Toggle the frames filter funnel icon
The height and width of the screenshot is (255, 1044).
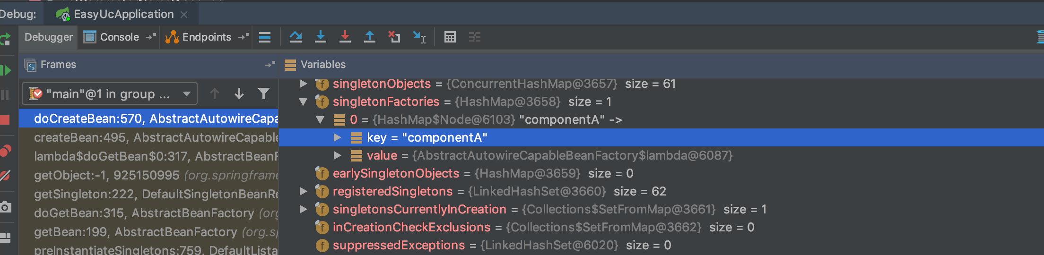[x=264, y=93]
